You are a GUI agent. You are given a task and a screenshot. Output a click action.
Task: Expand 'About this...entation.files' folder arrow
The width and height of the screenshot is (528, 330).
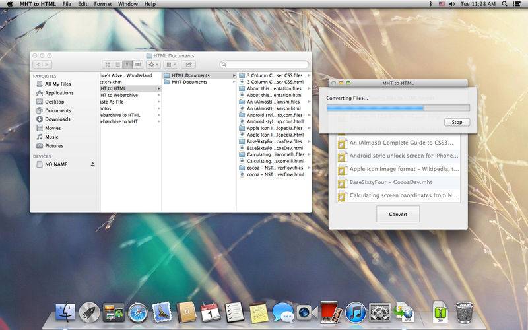[309, 88]
